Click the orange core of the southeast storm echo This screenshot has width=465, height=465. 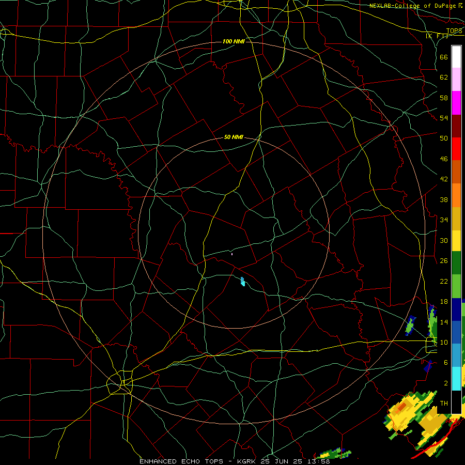click(401, 407)
